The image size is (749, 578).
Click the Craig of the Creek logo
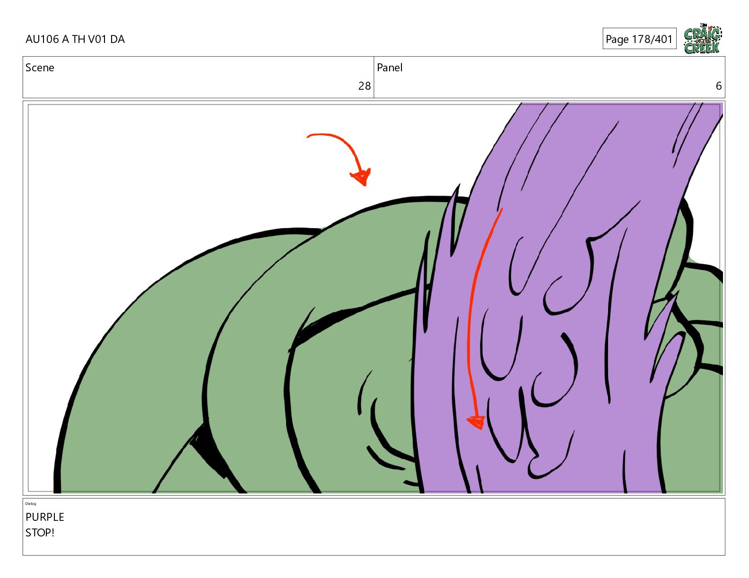(x=703, y=38)
